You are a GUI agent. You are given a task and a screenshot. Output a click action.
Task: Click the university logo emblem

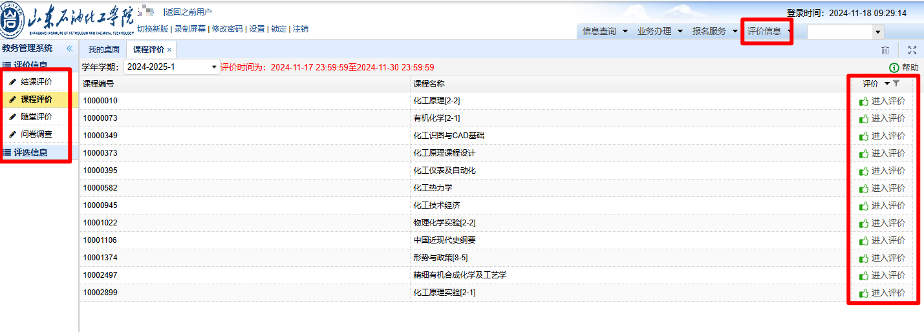(13, 19)
